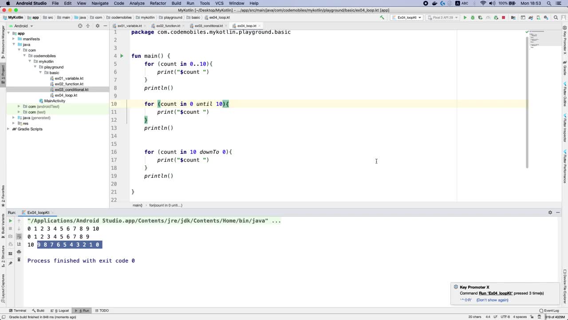The height and width of the screenshot is (320, 568).
Task: Click Run panel up-arrow stack trace icon
Action: pyautogui.click(x=19, y=221)
